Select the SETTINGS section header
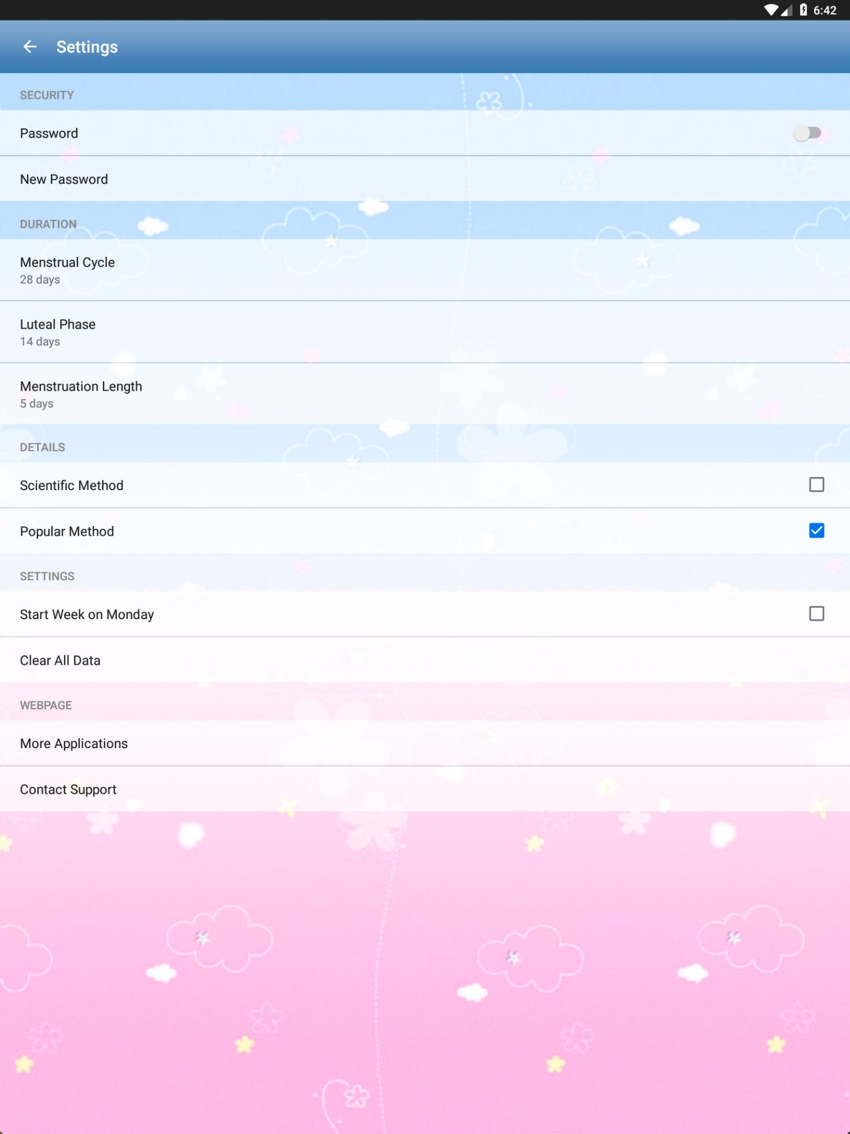 (47, 576)
